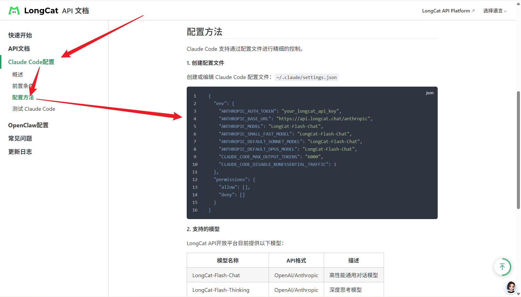Click the ANTHROPIC_AUTH_TOKEN line in code
Viewport: 521px width, 297px height.
[x=280, y=111]
